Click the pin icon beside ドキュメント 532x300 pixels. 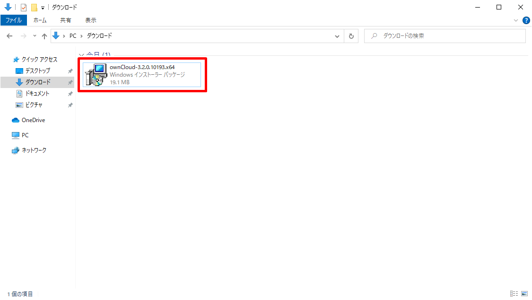tap(70, 94)
